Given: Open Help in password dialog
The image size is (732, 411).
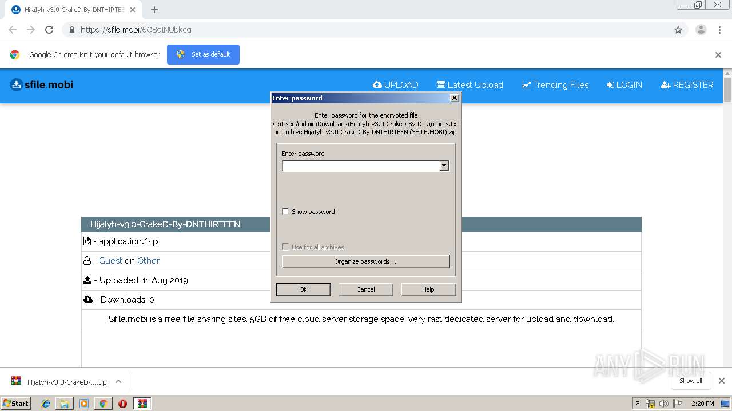Looking at the screenshot, I should [428, 289].
